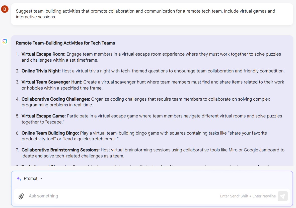Click the AI assistant logo icon
Image resolution: width=296 pixels, height=208 pixels.
(5, 41)
